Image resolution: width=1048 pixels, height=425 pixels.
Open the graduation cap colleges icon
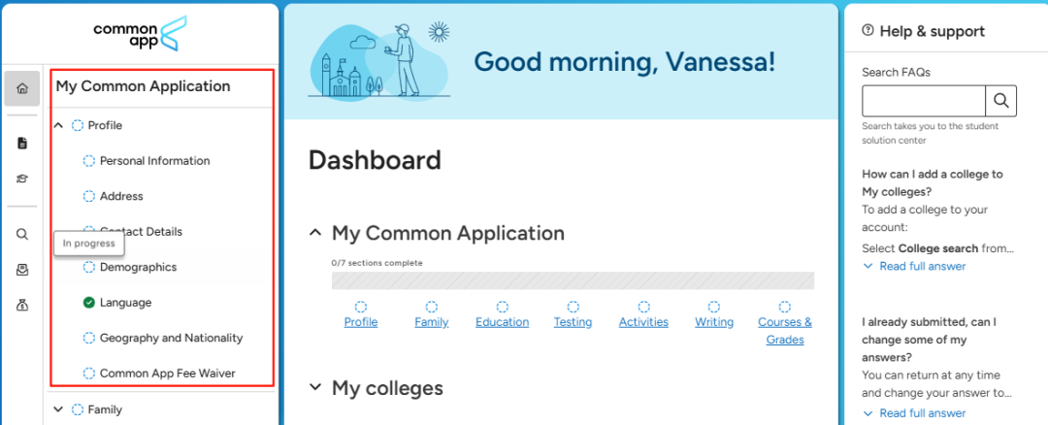pos(22,179)
